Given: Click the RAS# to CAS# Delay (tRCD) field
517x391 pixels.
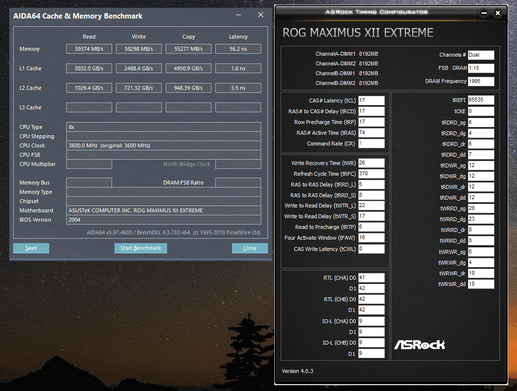Looking at the screenshot, I should click(371, 111).
